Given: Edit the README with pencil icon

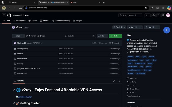Looking at the screenshot, I should pyautogui.click(x=114, y=81).
